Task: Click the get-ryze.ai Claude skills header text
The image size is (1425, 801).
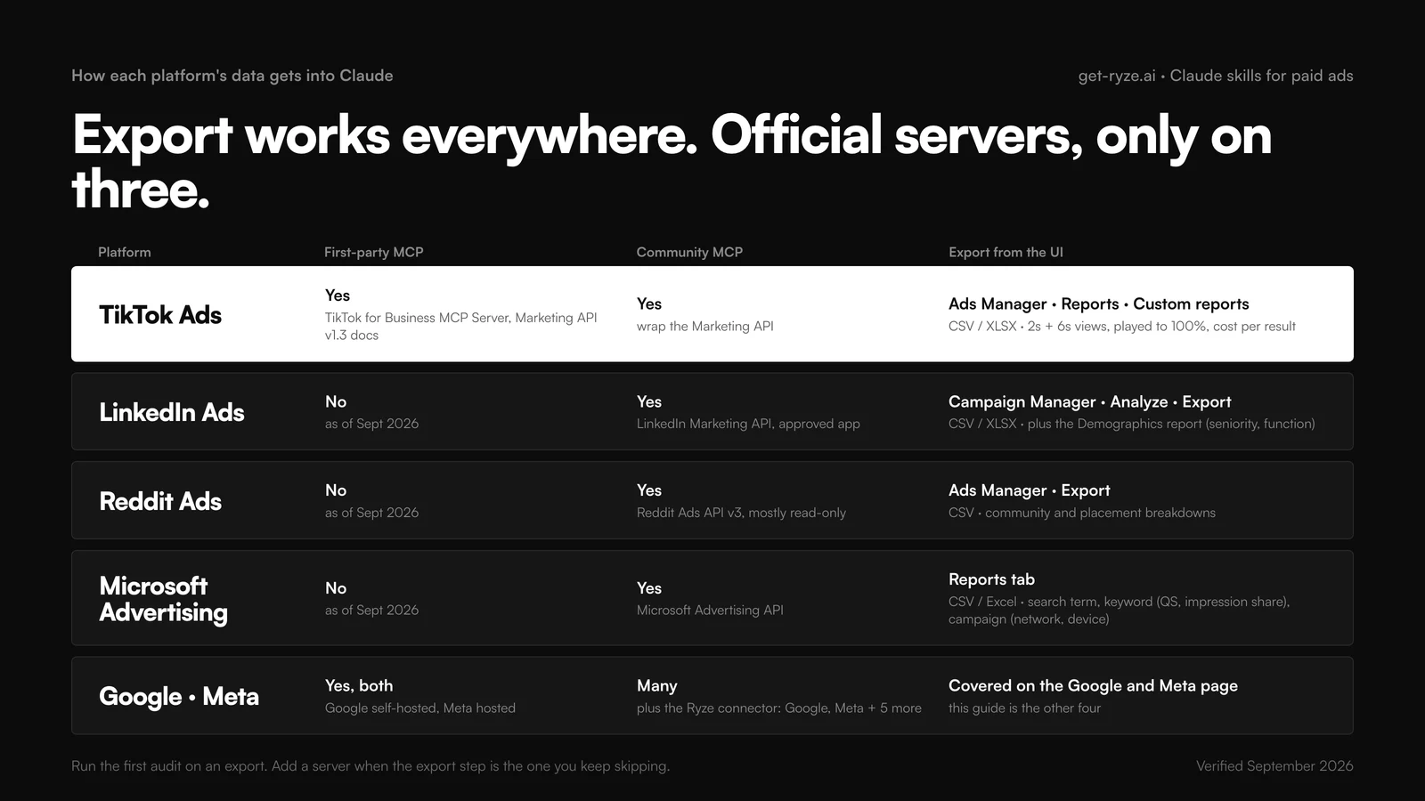Action: click(x=1216, y=76)
